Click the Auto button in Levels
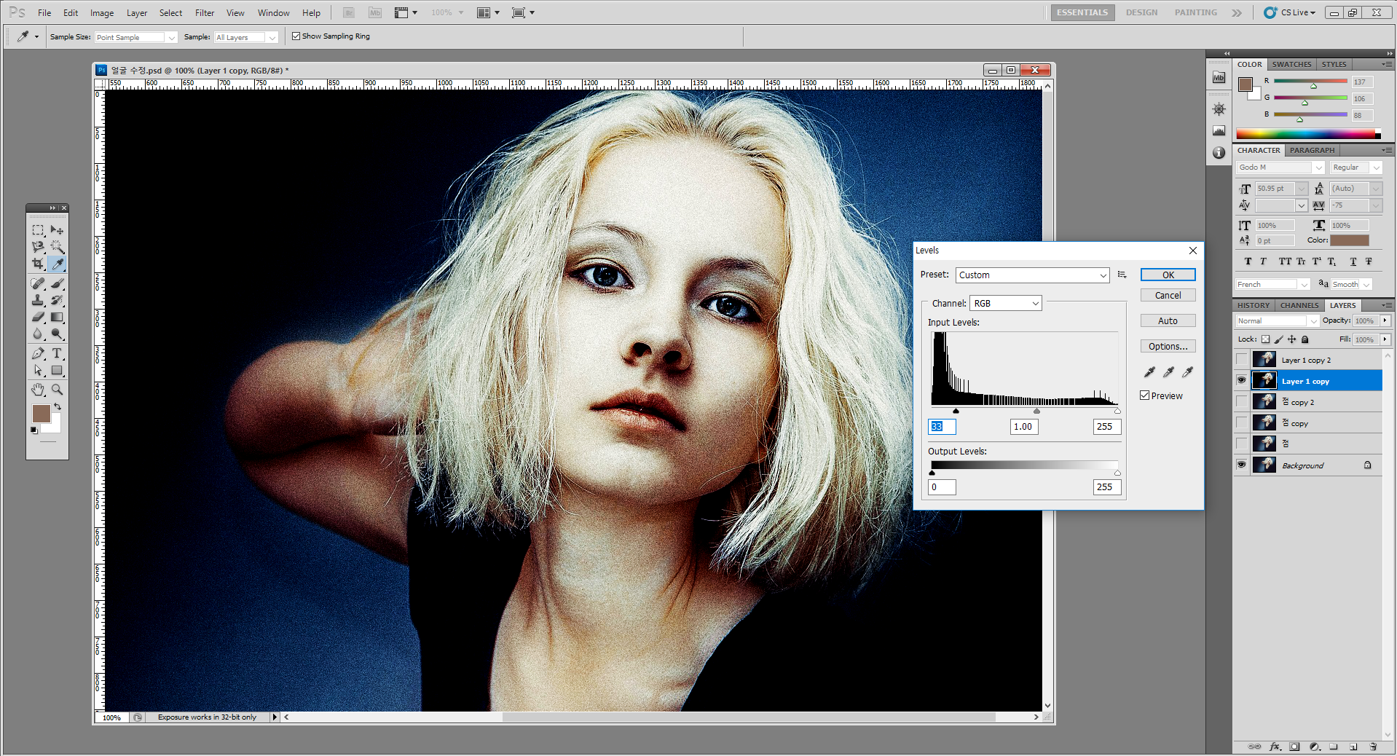 coord(1168,321)
